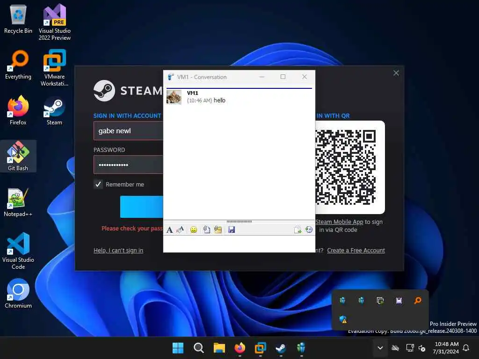Viewport: 479px width, 359px height.
Task: Open the font chooser in conversation toolbar
Action: (x=169, y=230)
